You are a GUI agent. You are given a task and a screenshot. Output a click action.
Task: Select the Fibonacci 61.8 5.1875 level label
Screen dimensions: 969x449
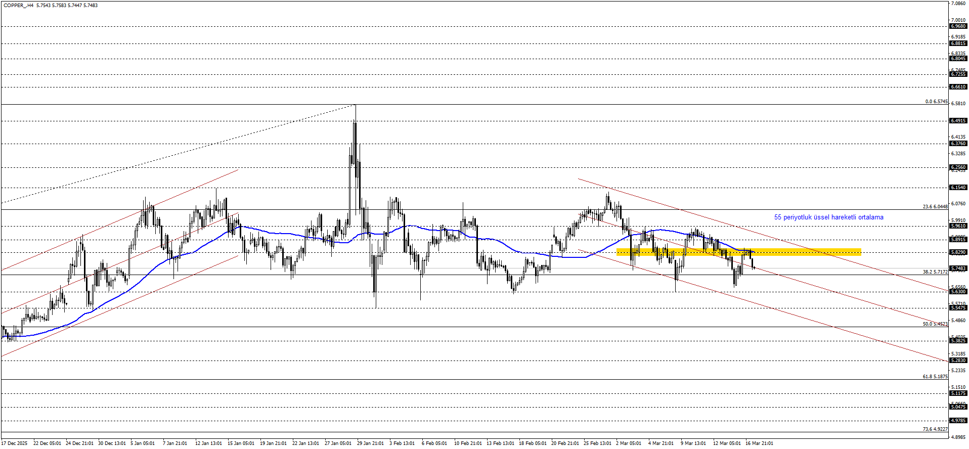[935, 377]
